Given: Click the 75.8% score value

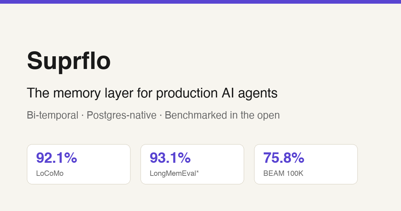Looking at the screenshot, I should point(284,158).
